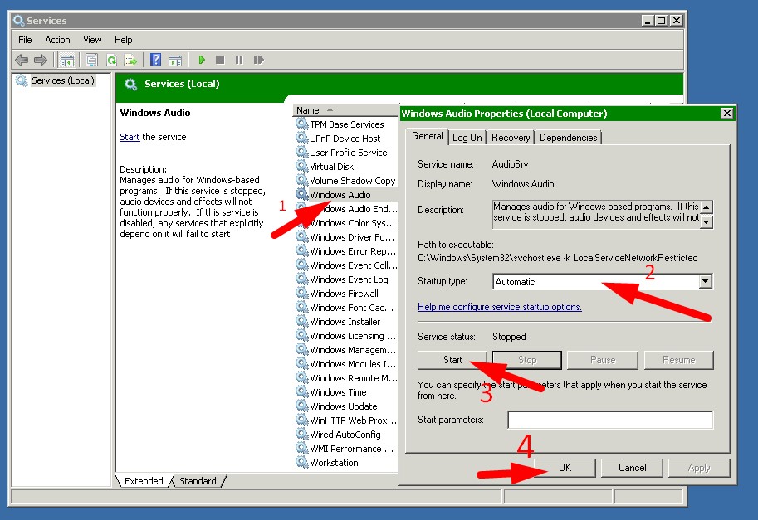Switch to the Standard view tab
758x520 pixels.
click(x=198, y=481)
